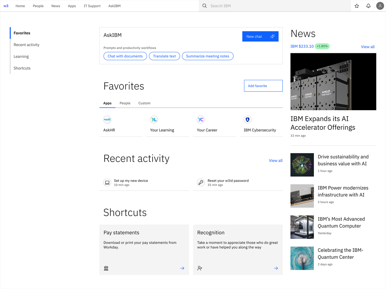
Task: Click the AskIBM panel heading
Action: point(112,35)
